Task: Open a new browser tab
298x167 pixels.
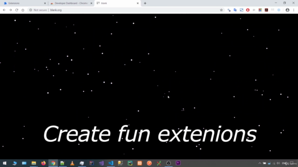Action: 145,3
